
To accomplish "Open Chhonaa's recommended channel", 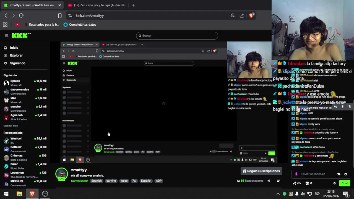I will click(25, 158).
